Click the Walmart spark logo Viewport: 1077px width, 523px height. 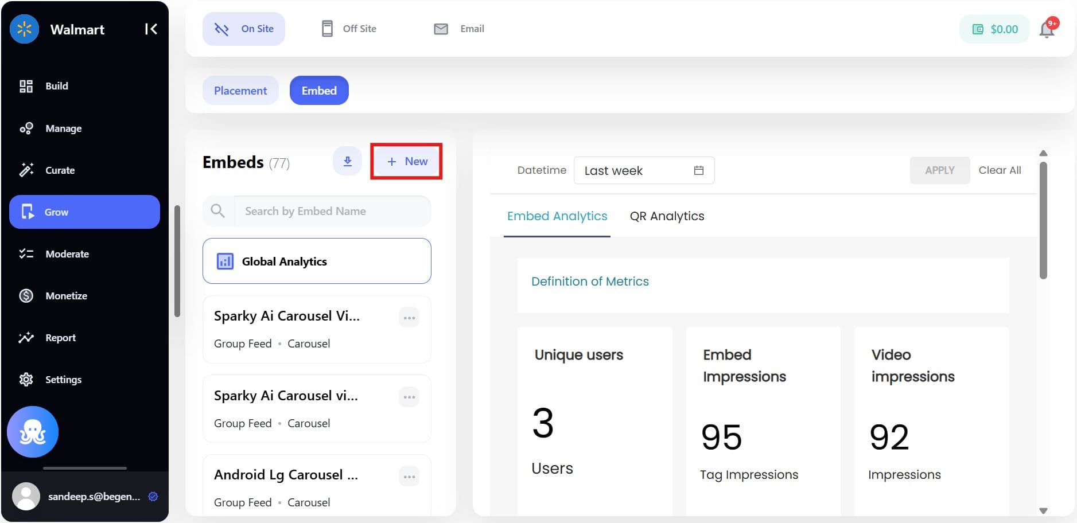tap(24, 29)
